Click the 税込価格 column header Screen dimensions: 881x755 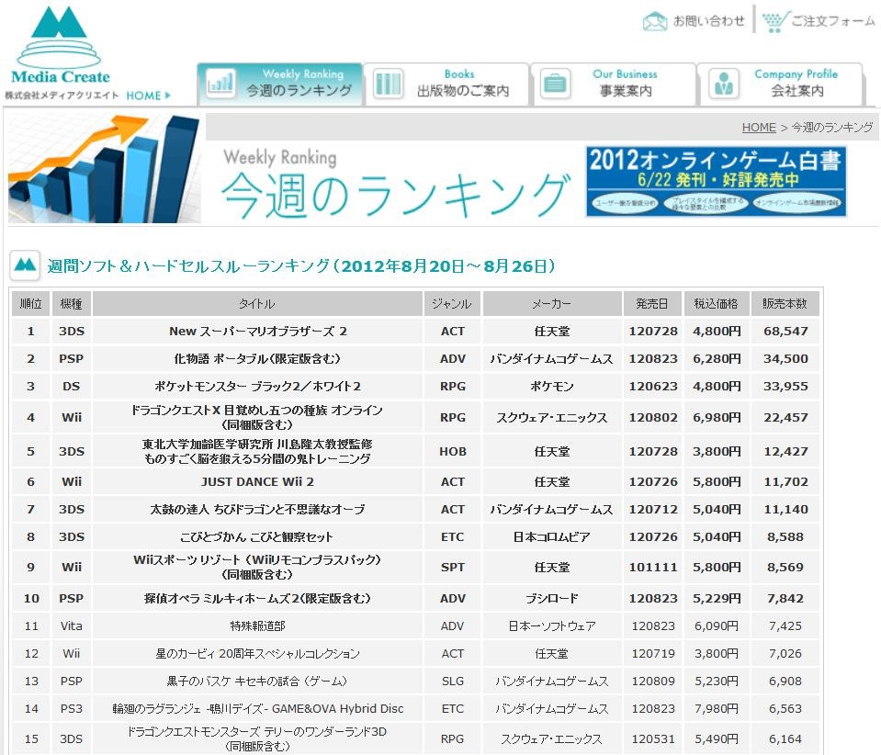(x=717, y=304)
